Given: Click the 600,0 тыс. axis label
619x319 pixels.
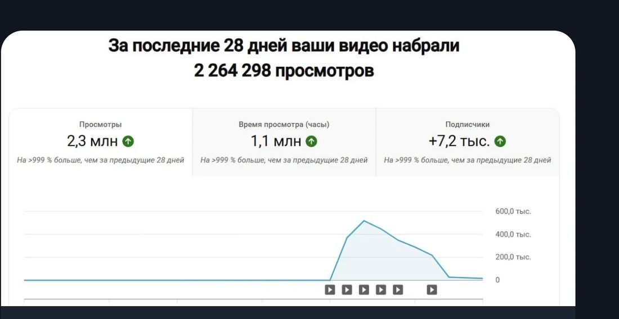Looking at the screenshot, I should (513, 212).
